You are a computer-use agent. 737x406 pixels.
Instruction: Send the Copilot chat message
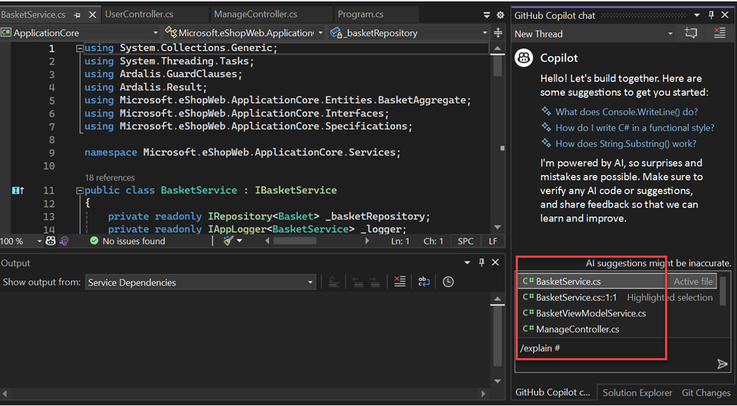tap(722, 364)
